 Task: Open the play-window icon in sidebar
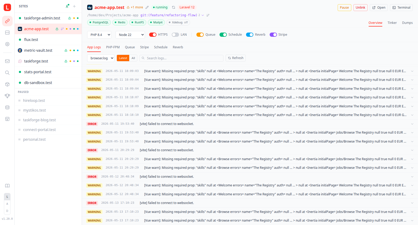7,119
